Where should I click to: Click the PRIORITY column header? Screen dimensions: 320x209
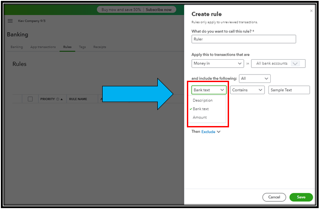(48, 99)
